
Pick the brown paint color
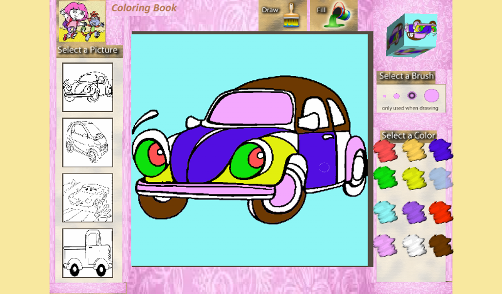pyautogui.click(x=441, y=245)
